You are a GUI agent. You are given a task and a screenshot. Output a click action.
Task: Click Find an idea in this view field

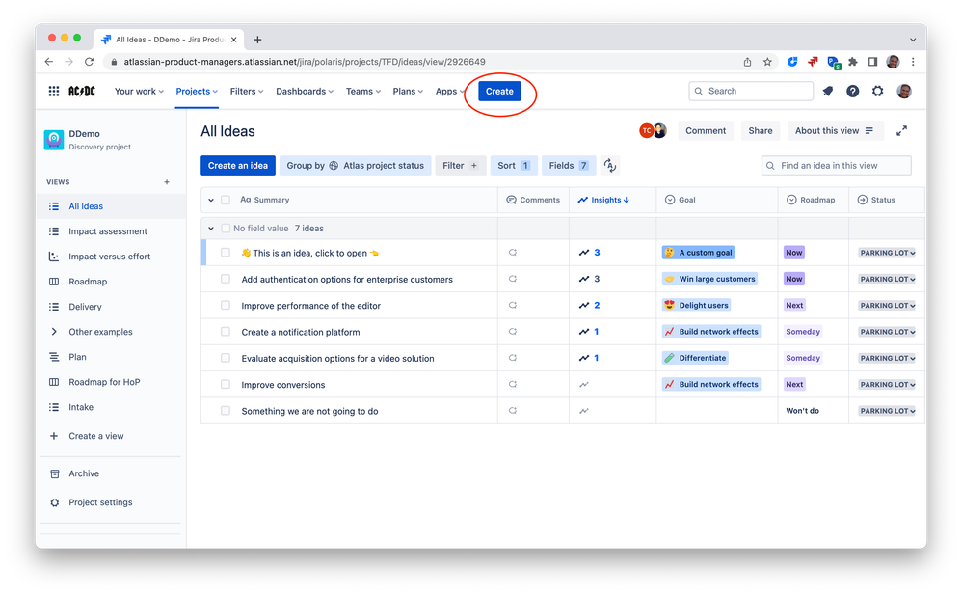tap(837, 165)
